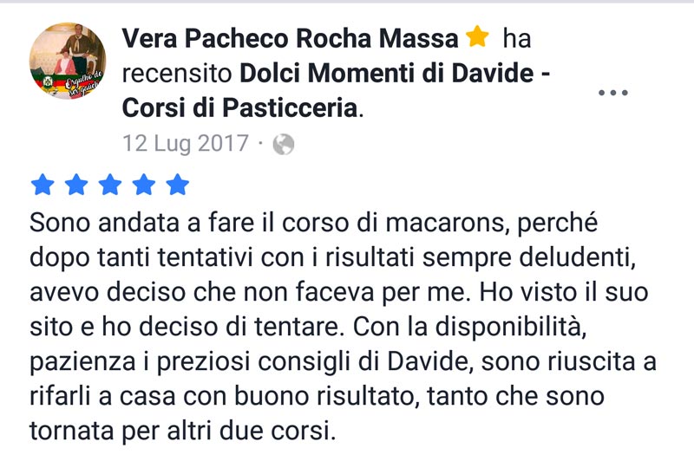Screen dimensions: 694x474
Task: Open the three-dot options menu
Action: click(x=613, y=93)
